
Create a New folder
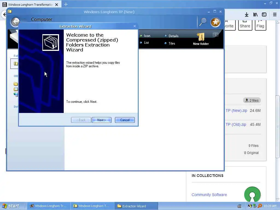click(x=201, y=39)
